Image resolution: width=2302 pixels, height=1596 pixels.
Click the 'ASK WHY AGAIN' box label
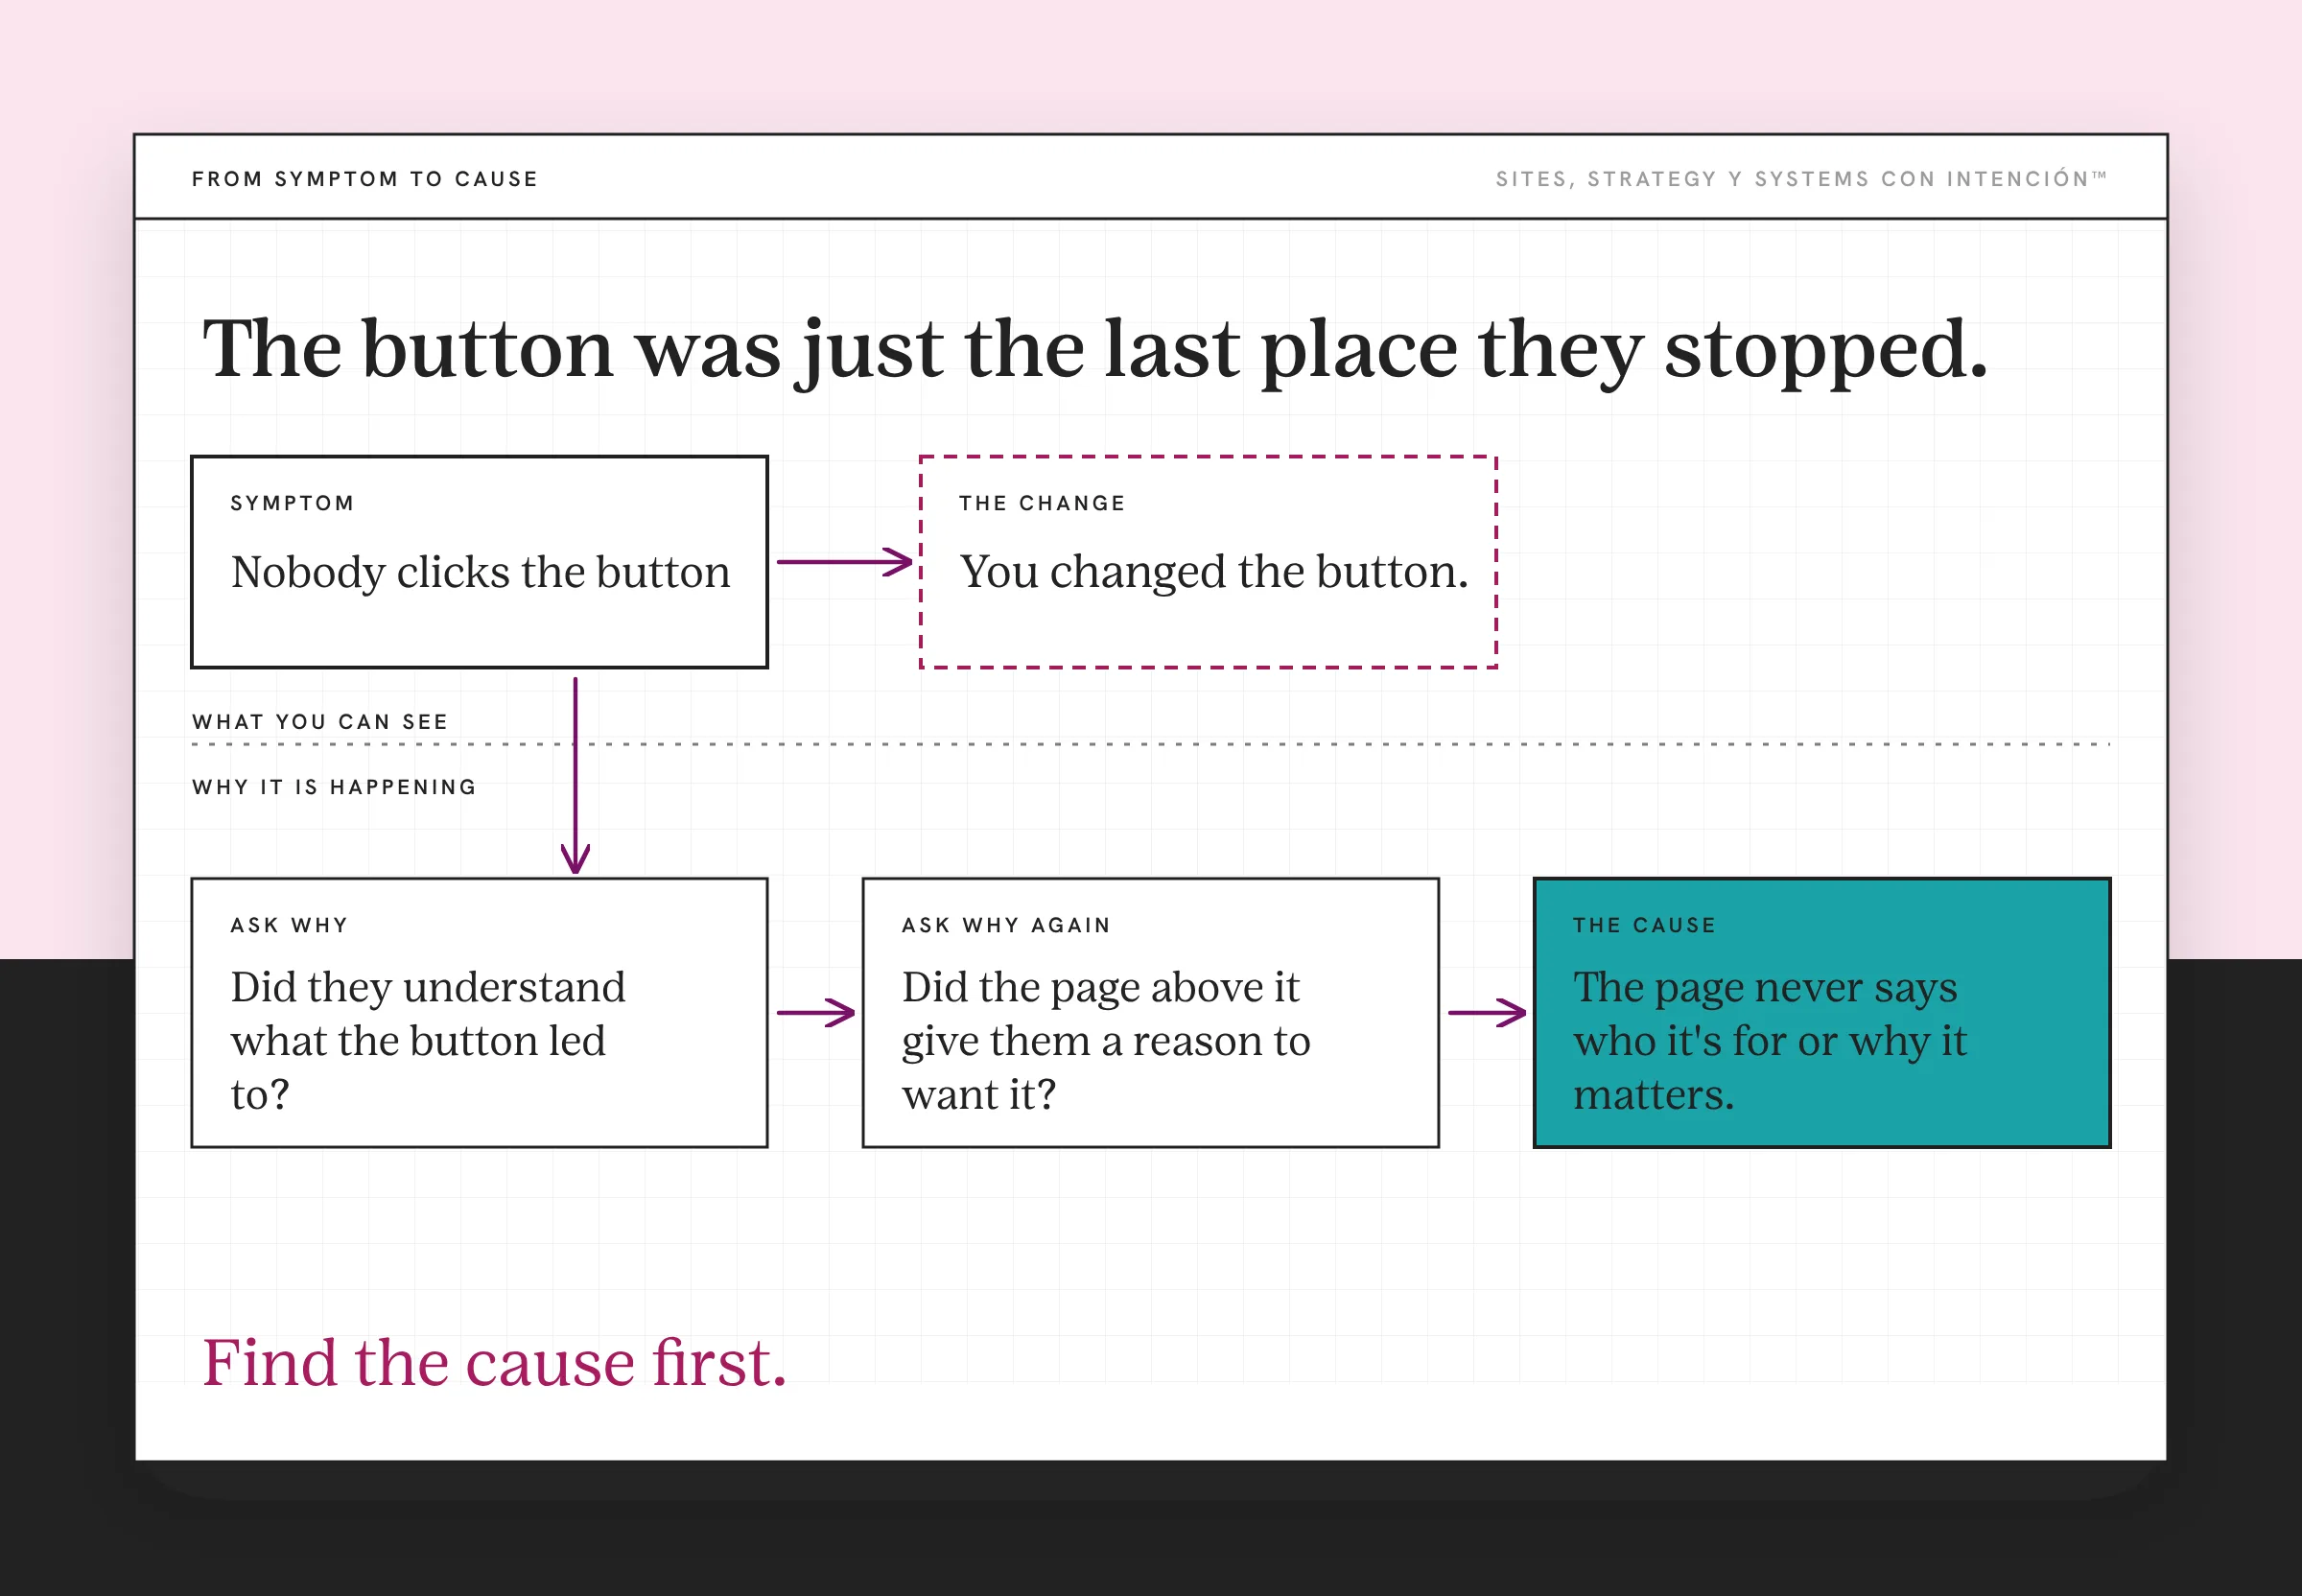tap(1006, 925)
